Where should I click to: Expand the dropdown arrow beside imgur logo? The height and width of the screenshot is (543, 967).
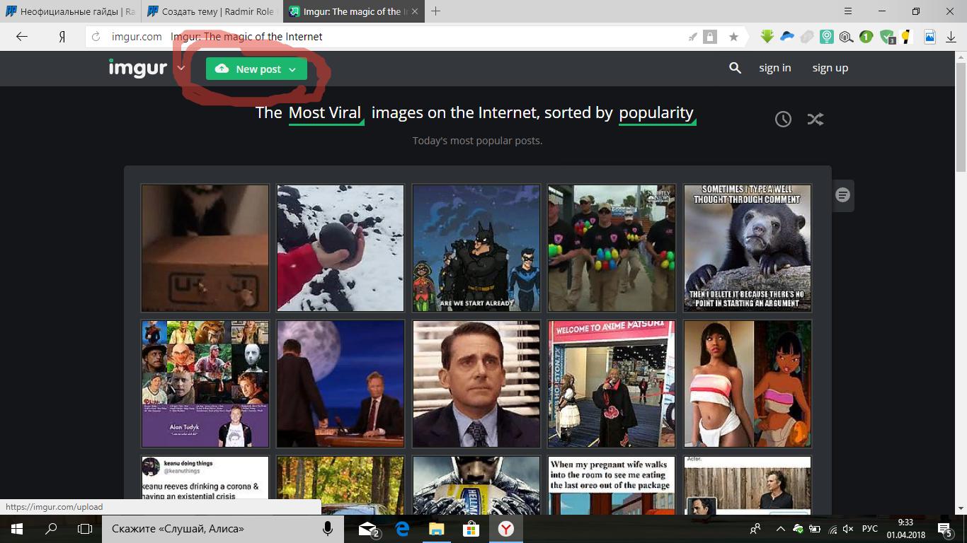point(181,69)
